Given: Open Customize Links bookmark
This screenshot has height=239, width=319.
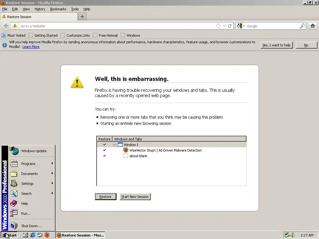Looking at the screenshot, I should tap(75, 35).
